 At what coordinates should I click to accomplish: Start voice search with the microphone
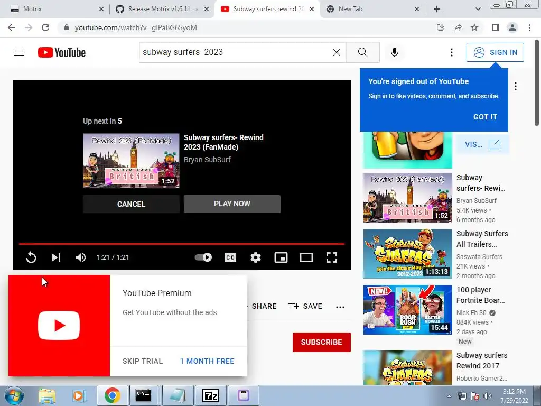(395, 52)
